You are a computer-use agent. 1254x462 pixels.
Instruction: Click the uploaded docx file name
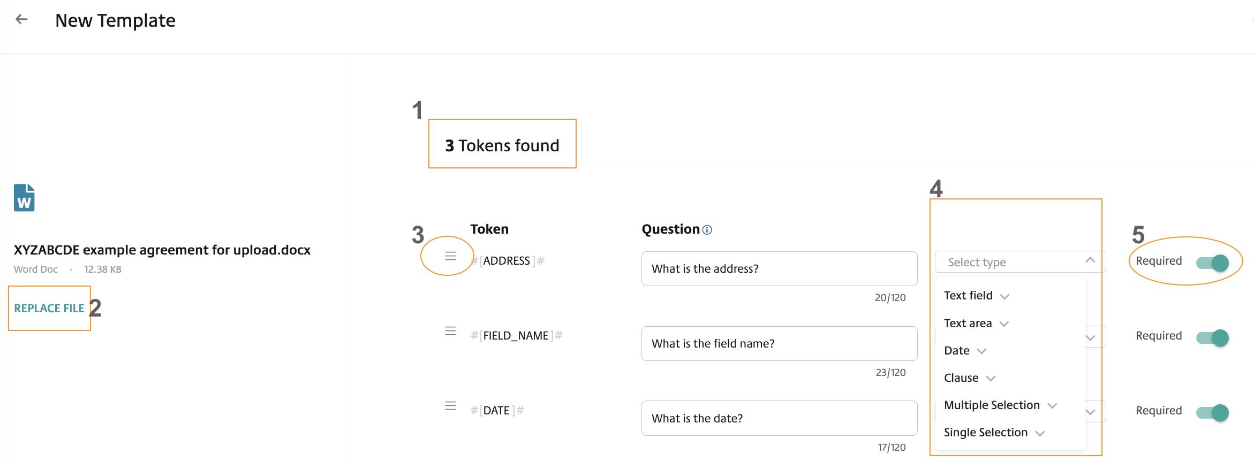pyautogui.click(x=162, y=250)
